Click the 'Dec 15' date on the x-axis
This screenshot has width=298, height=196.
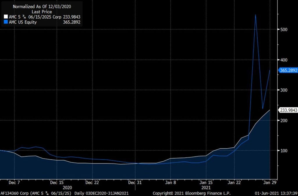tap(57, 183)
